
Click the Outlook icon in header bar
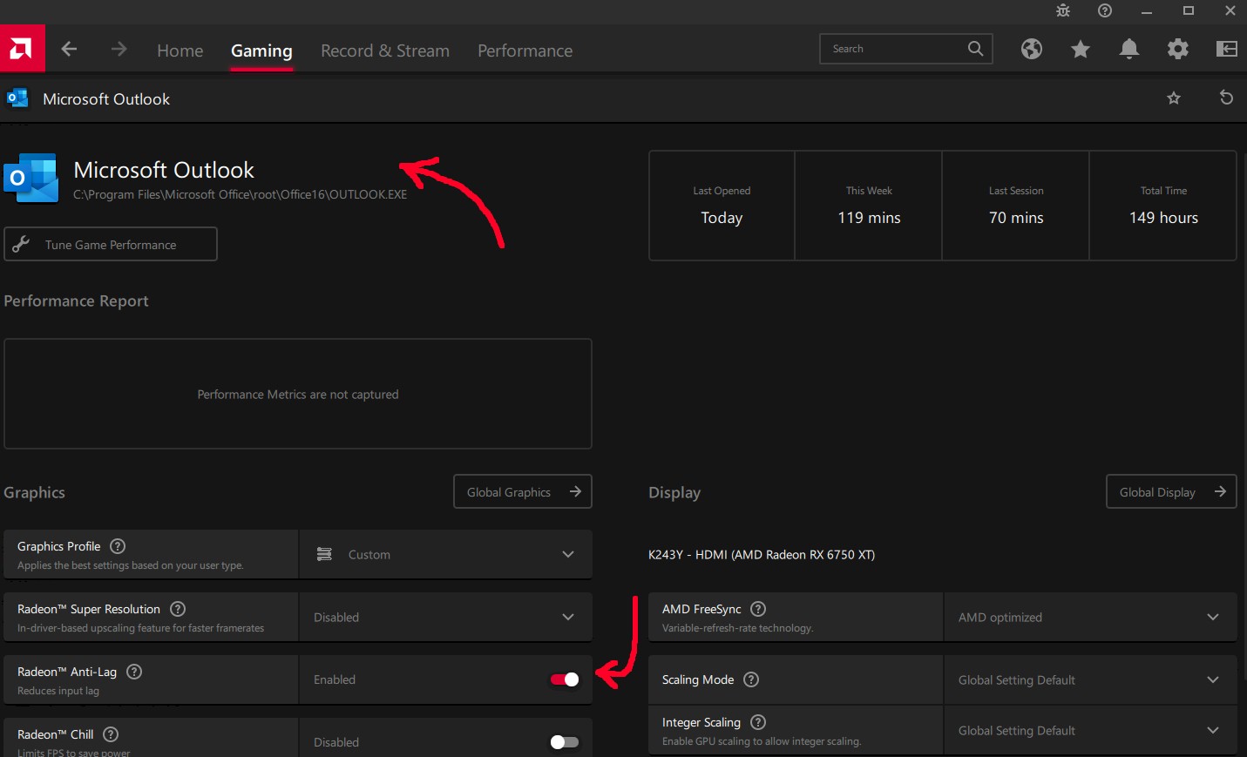point(17,98)
